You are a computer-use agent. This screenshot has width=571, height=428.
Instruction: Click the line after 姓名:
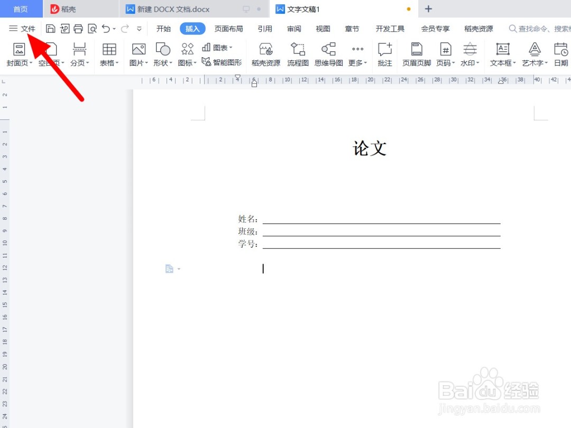[381, 219]
